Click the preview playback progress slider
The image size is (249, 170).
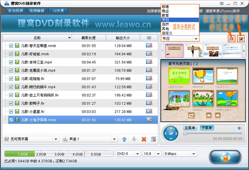point(212,134)
